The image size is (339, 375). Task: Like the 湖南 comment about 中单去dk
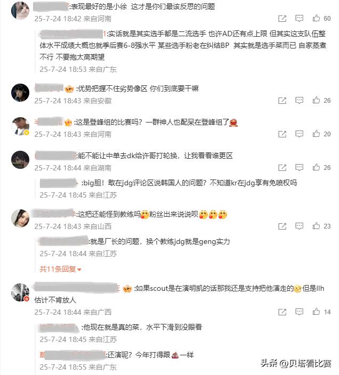point(316,167)
